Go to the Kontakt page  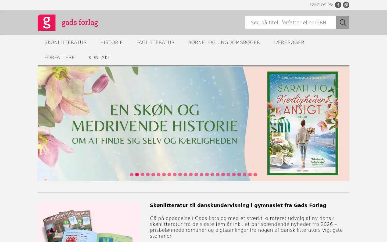99,58
